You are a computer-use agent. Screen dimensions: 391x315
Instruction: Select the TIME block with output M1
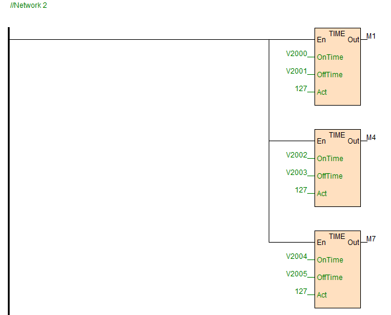337,66
